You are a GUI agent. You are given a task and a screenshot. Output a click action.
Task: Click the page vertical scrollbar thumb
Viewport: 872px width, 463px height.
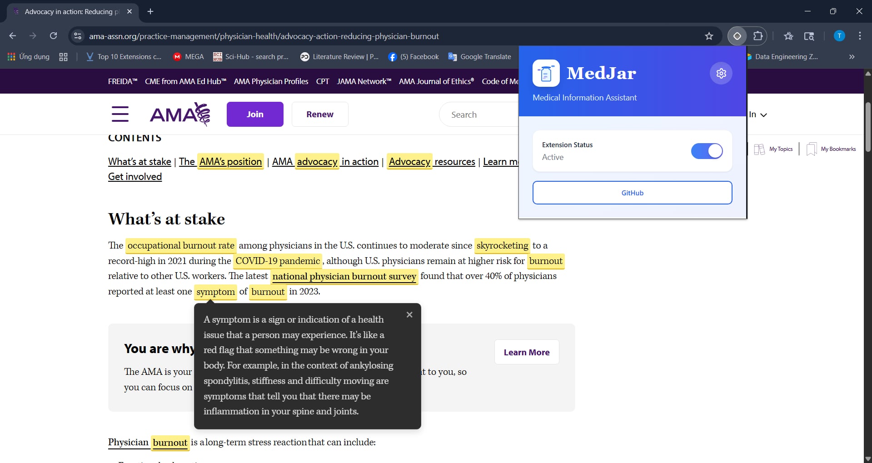point(868,127)
